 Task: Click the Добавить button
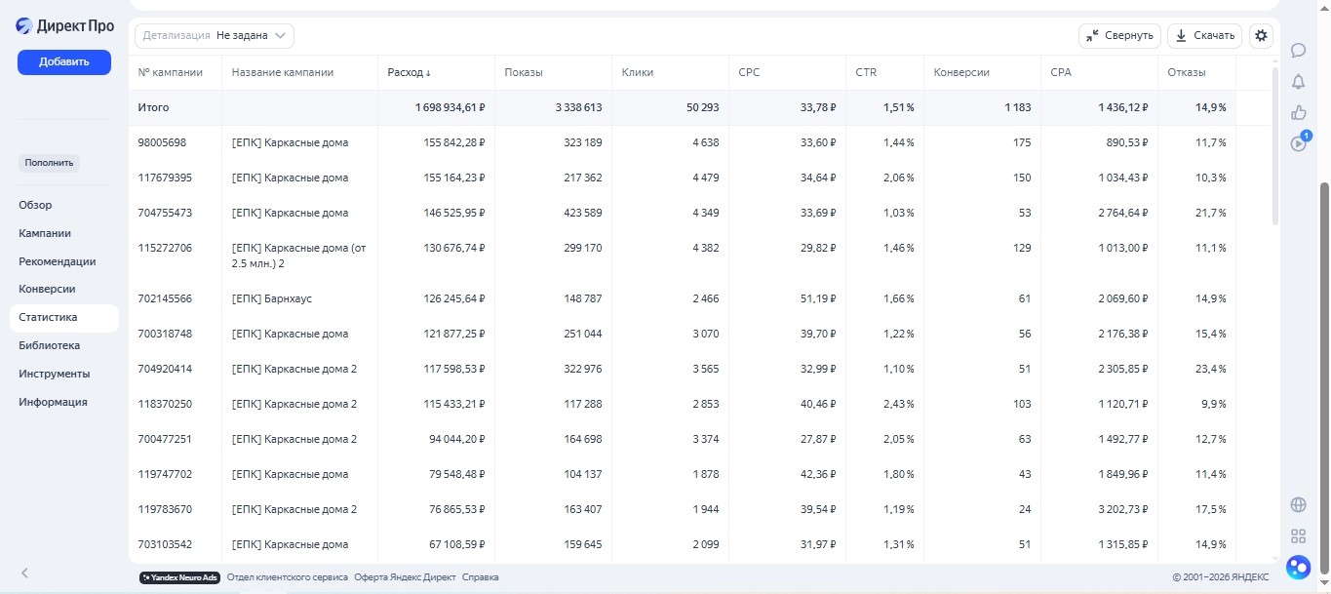[64, 62]
